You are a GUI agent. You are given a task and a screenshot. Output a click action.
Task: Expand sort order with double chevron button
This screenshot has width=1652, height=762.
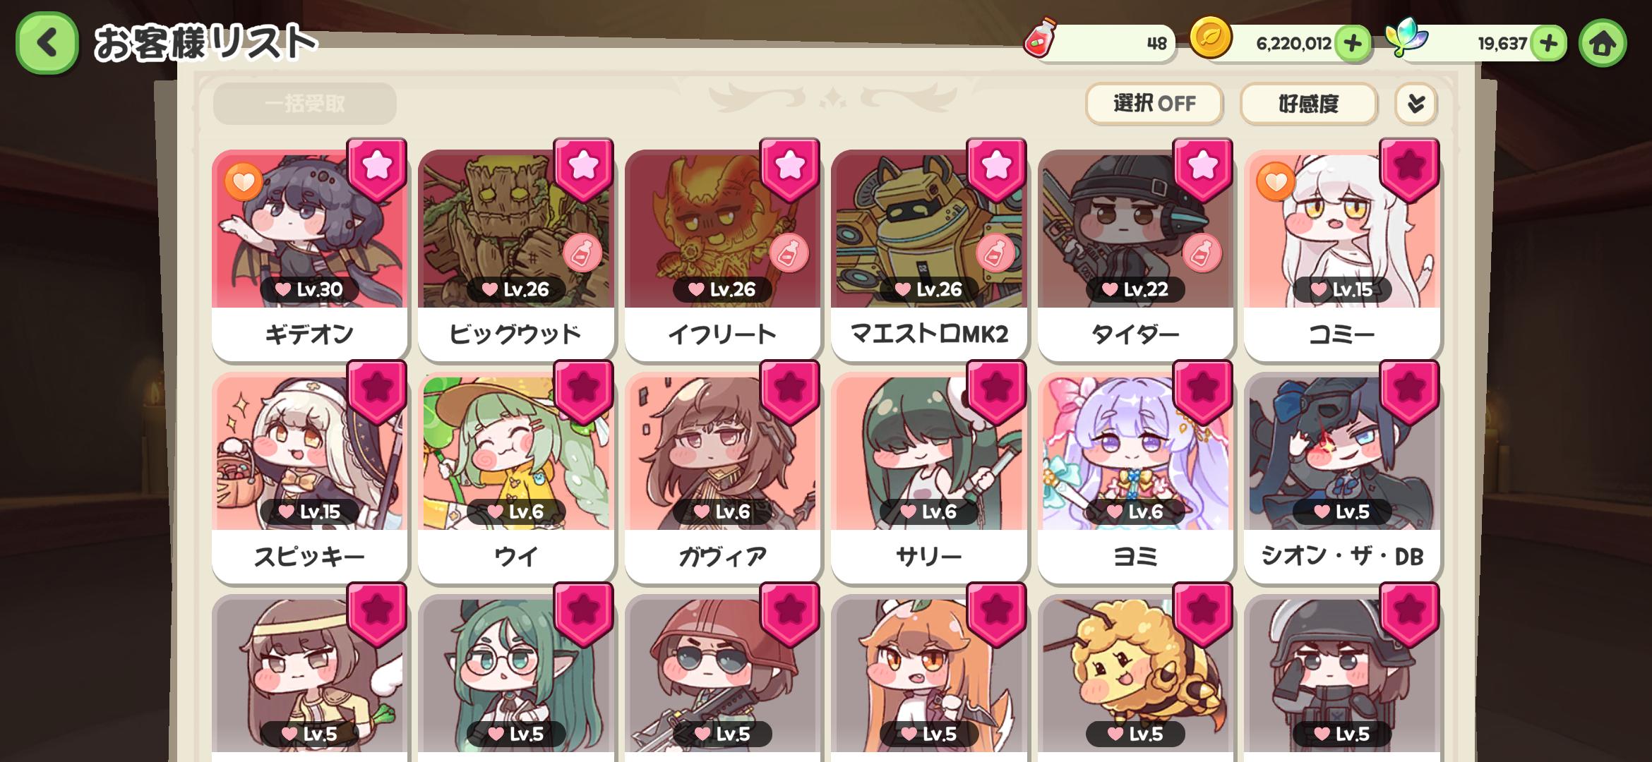[x=1415, y=104]
